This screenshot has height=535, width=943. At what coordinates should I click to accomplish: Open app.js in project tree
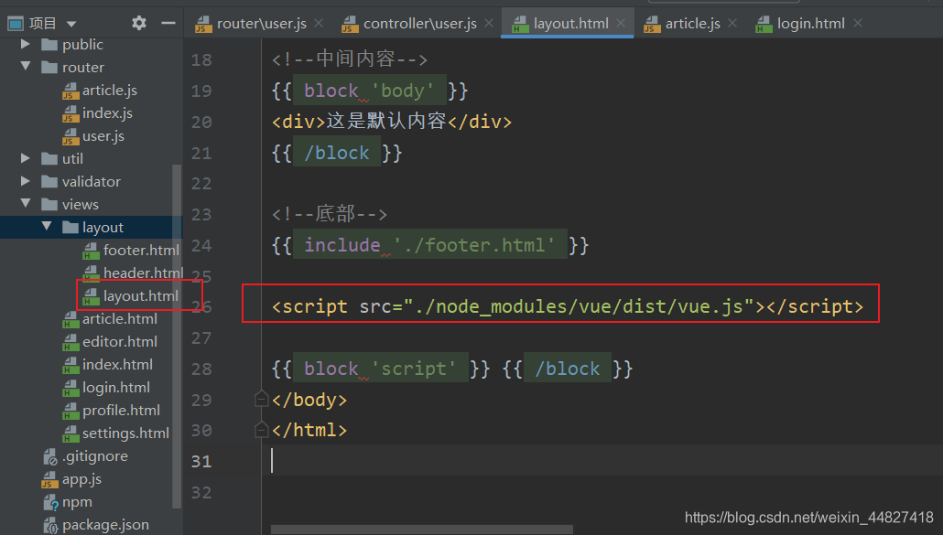81,478
